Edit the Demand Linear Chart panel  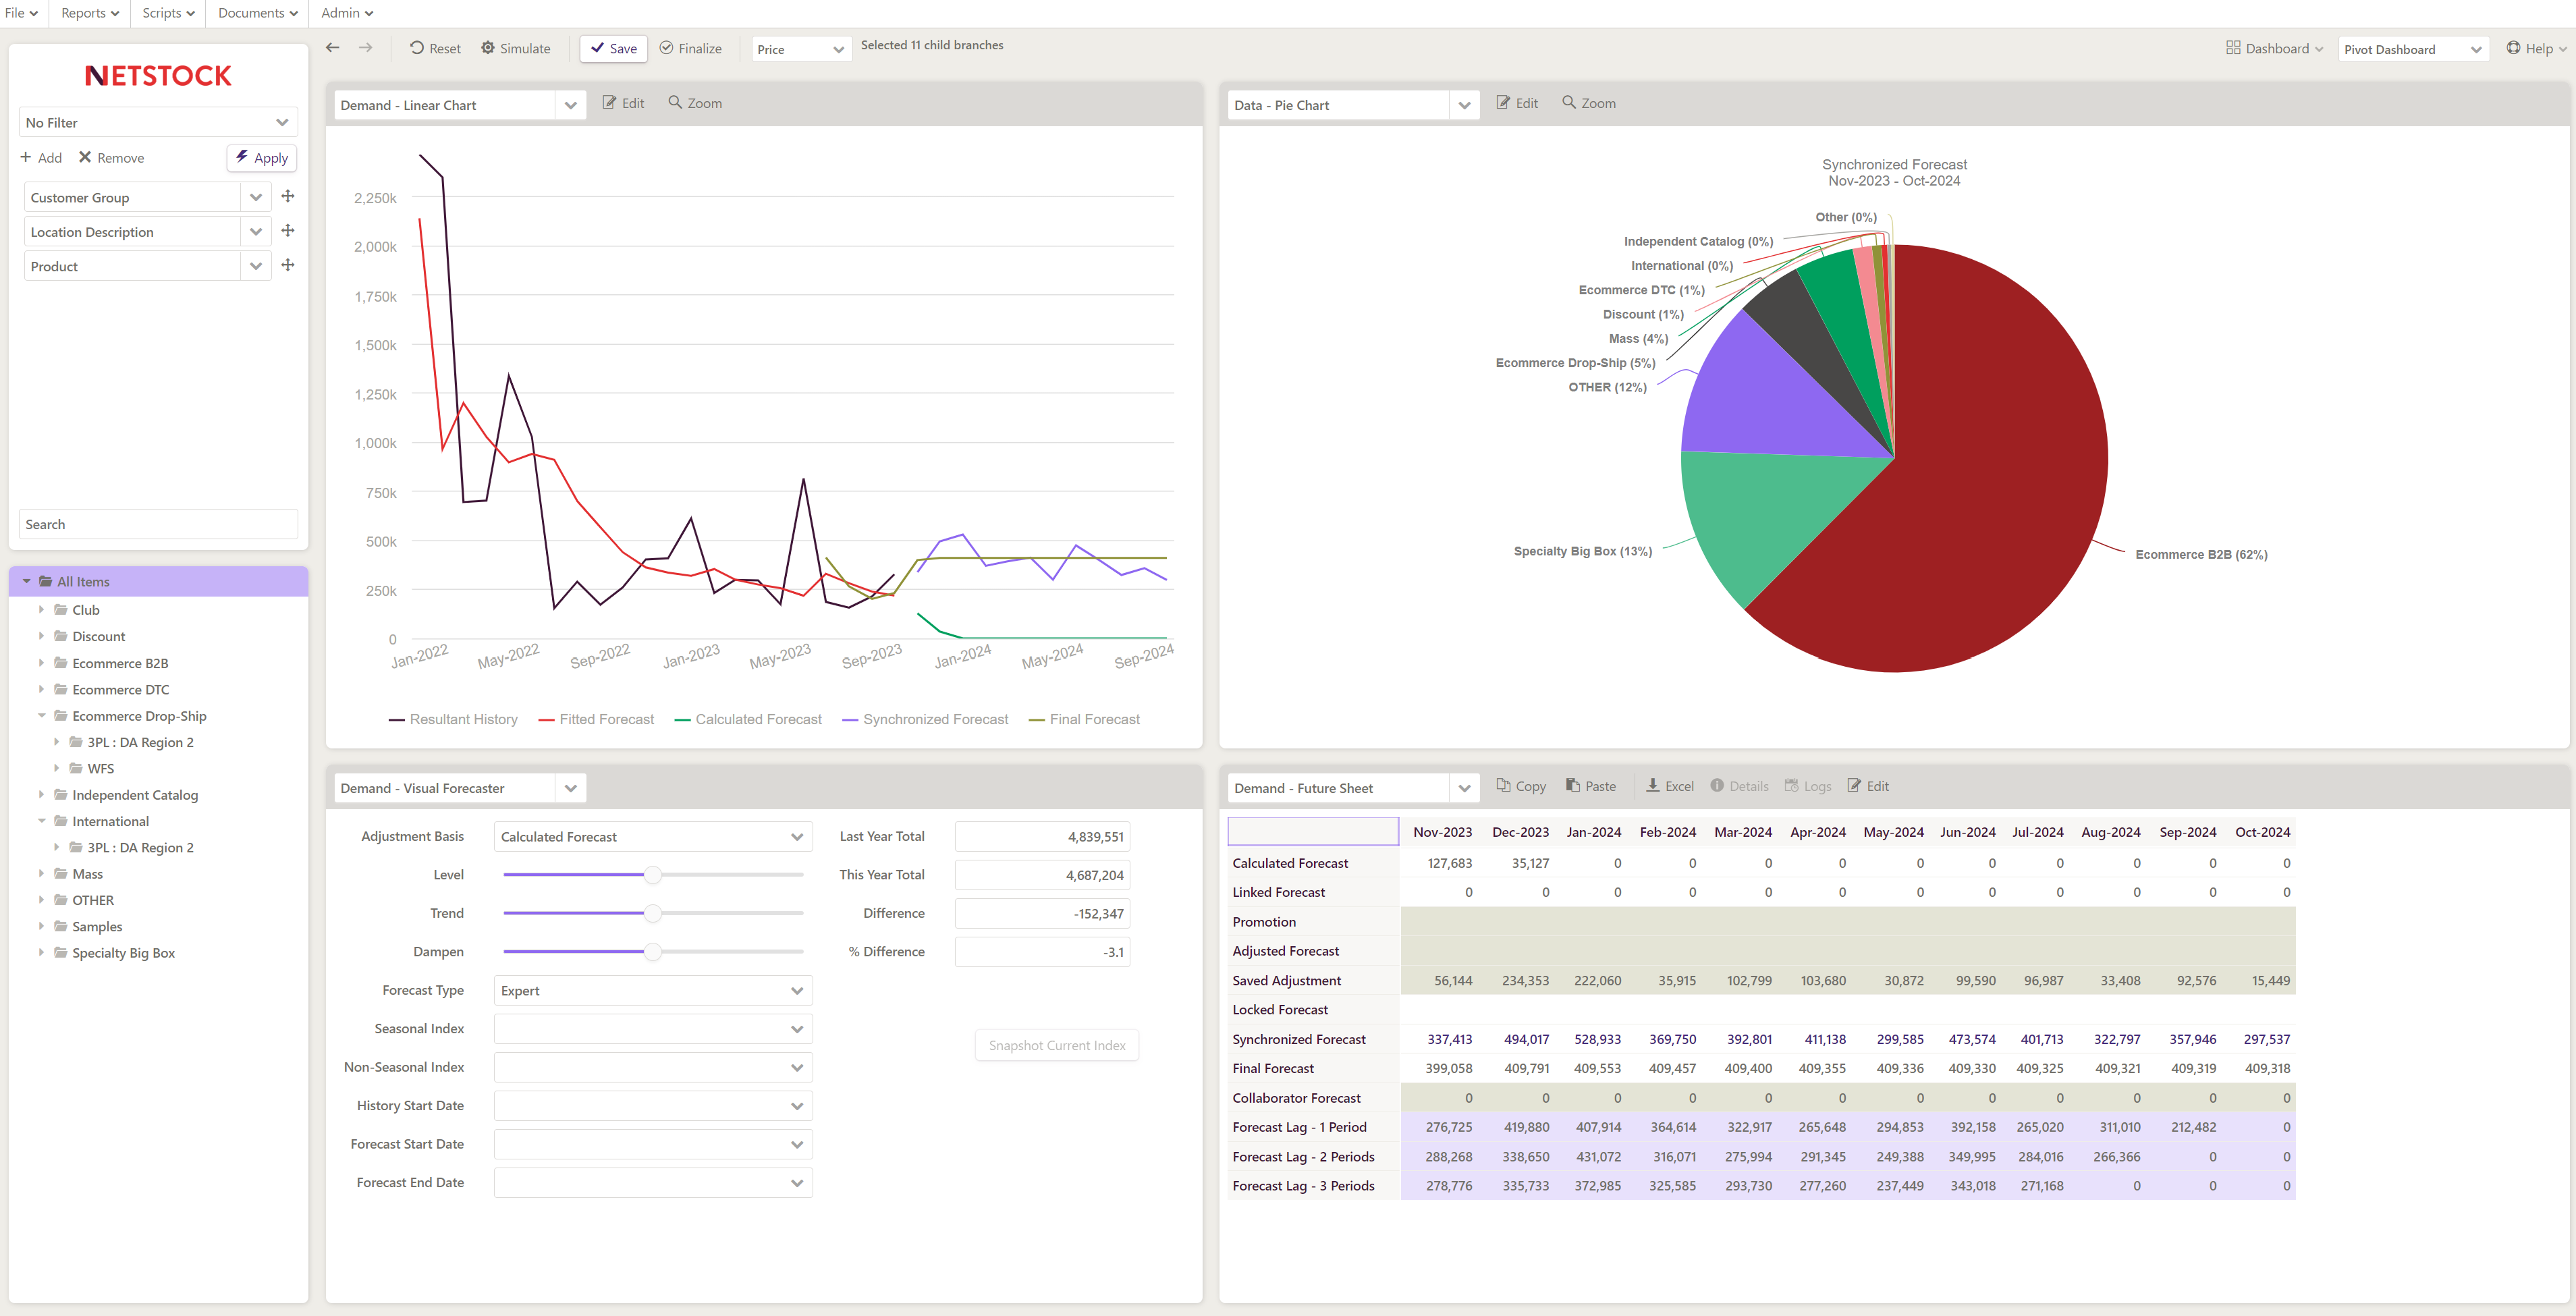point(623,103)
